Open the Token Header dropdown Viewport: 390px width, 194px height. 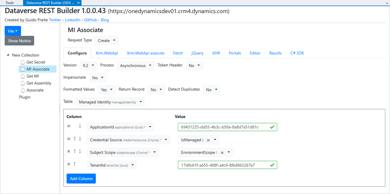coord(194,65)
